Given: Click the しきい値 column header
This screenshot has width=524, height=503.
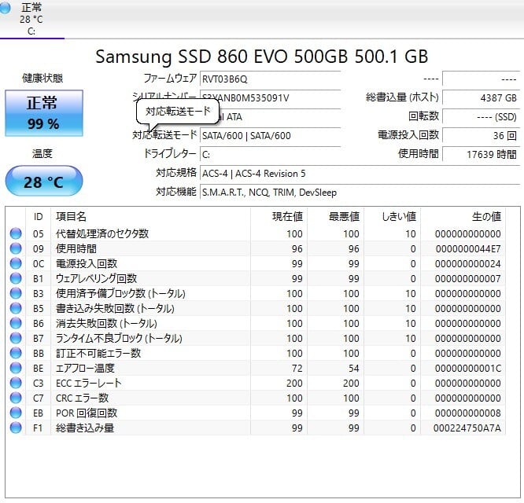Looking at the screenshot, I should pyautogui.click(x=393, y=217).
